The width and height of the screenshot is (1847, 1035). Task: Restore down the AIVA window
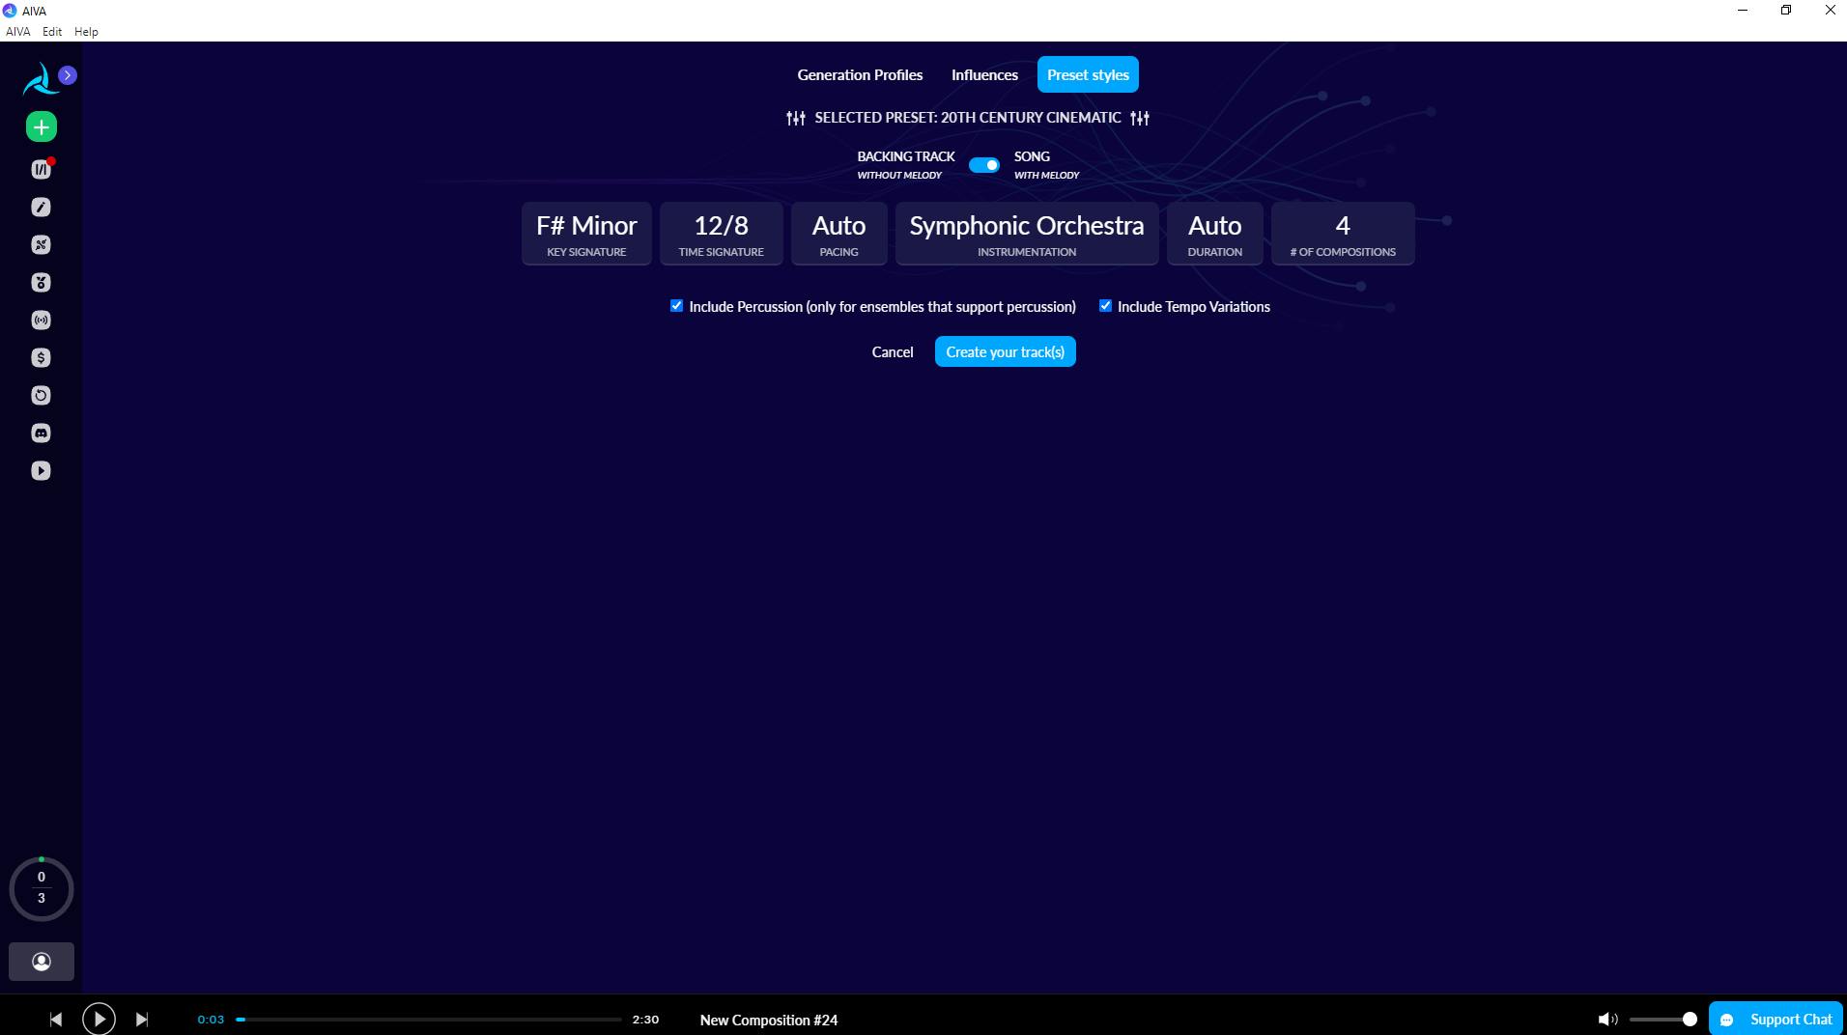pyautogui.click(x=1786, y=11)
